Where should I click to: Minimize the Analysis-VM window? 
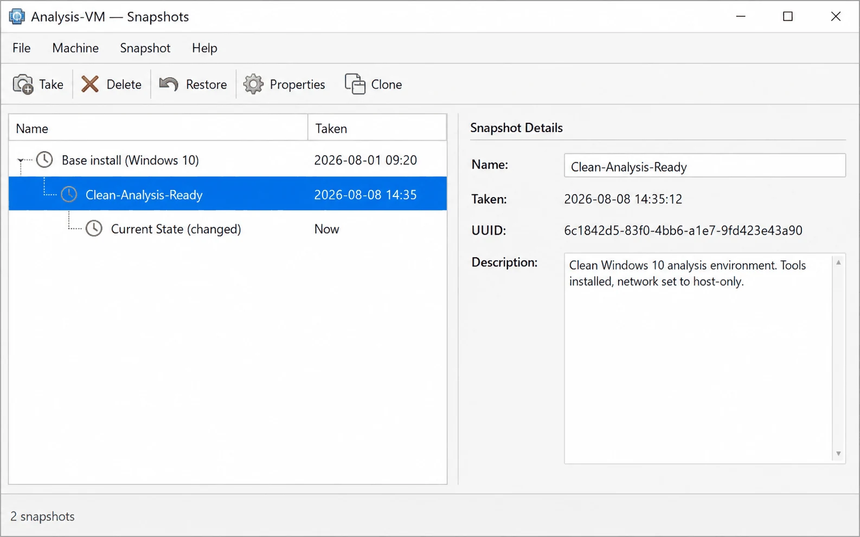[x=741, y=17]
